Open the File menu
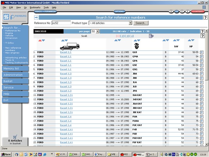The image size is (209, 157). tap(4, 8)
